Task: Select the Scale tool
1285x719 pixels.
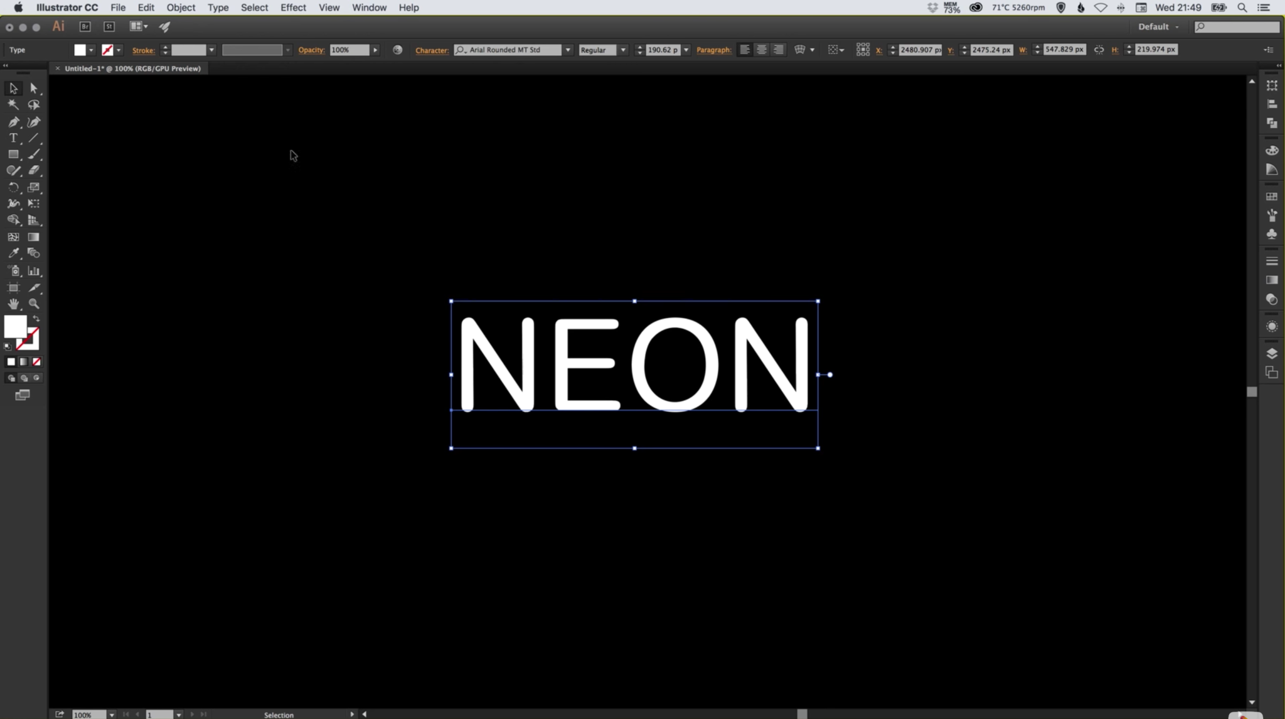Action: click(x=34, y=188)
